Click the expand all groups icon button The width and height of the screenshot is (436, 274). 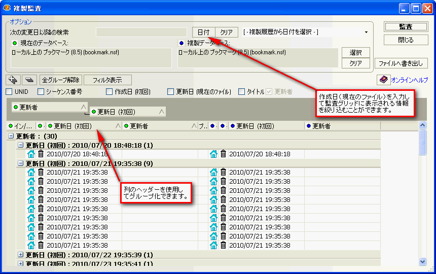click(13, 80)
